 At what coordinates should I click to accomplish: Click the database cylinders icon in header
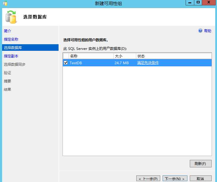coord(11,17)
